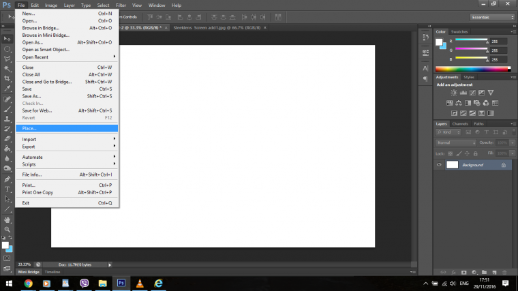The height and width of the screenshot is (291, 518).
Task: Expand the Open Recent submenu
Action: coord(67,57)
